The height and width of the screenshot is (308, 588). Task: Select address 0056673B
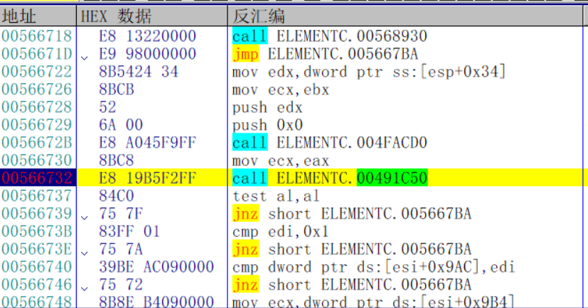[37, 231]
